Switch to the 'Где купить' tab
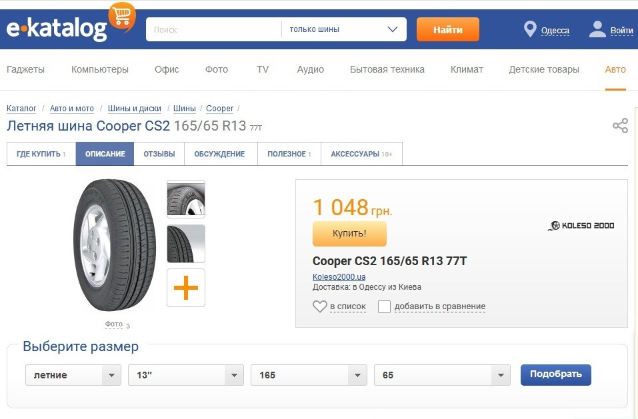 pyautogui.click(x=41, y=154)
